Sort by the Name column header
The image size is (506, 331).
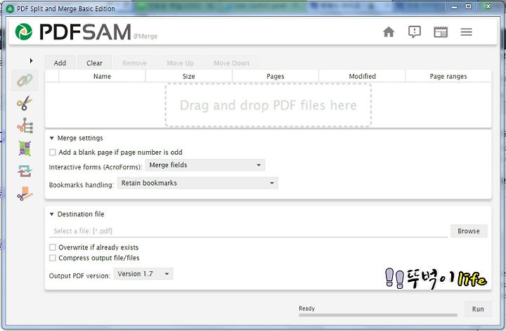[102, 77]
